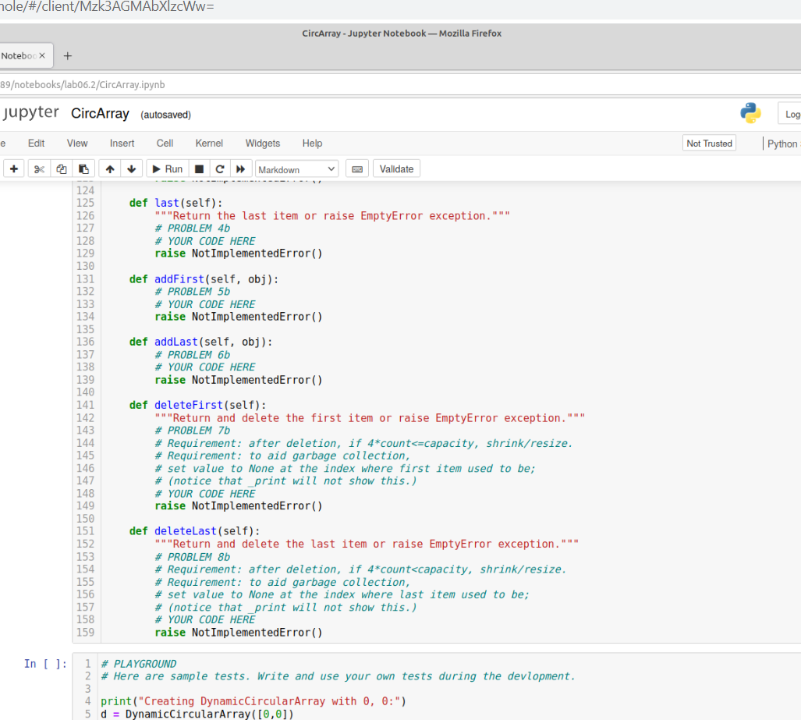Click the Not Trusted indicator

pos(708,143)
